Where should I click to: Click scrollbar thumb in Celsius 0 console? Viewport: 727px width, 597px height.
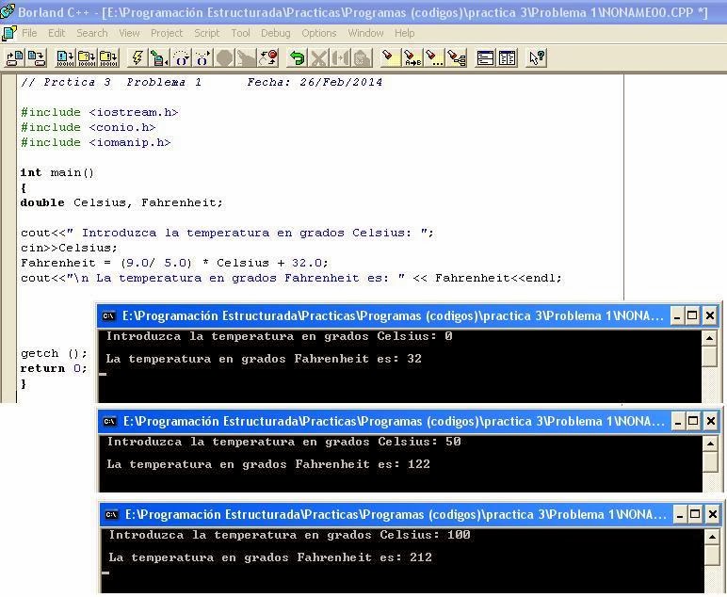tap(709, 356)
